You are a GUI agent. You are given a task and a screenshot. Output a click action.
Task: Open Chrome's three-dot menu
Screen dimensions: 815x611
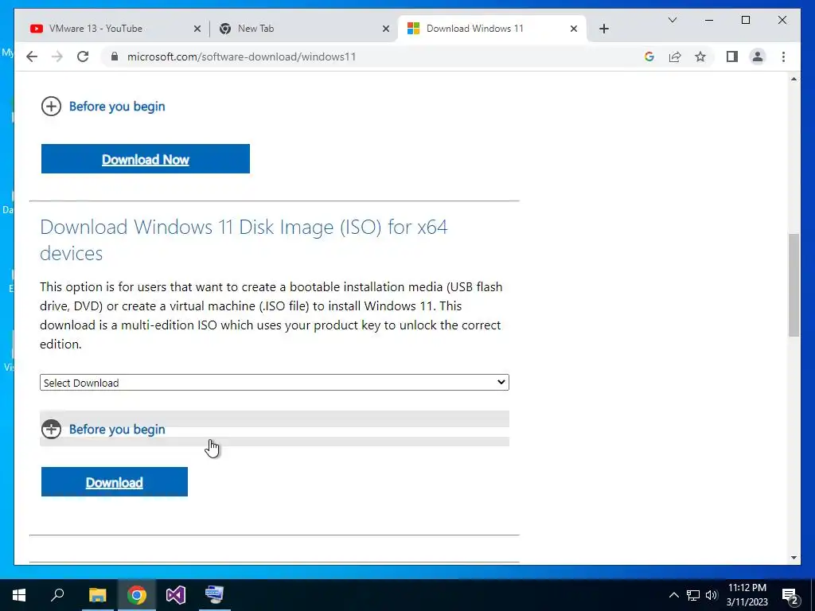coord(783,56)
